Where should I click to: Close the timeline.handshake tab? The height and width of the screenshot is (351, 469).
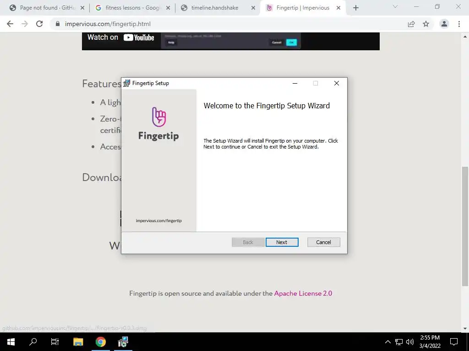(x=253, y=8)
